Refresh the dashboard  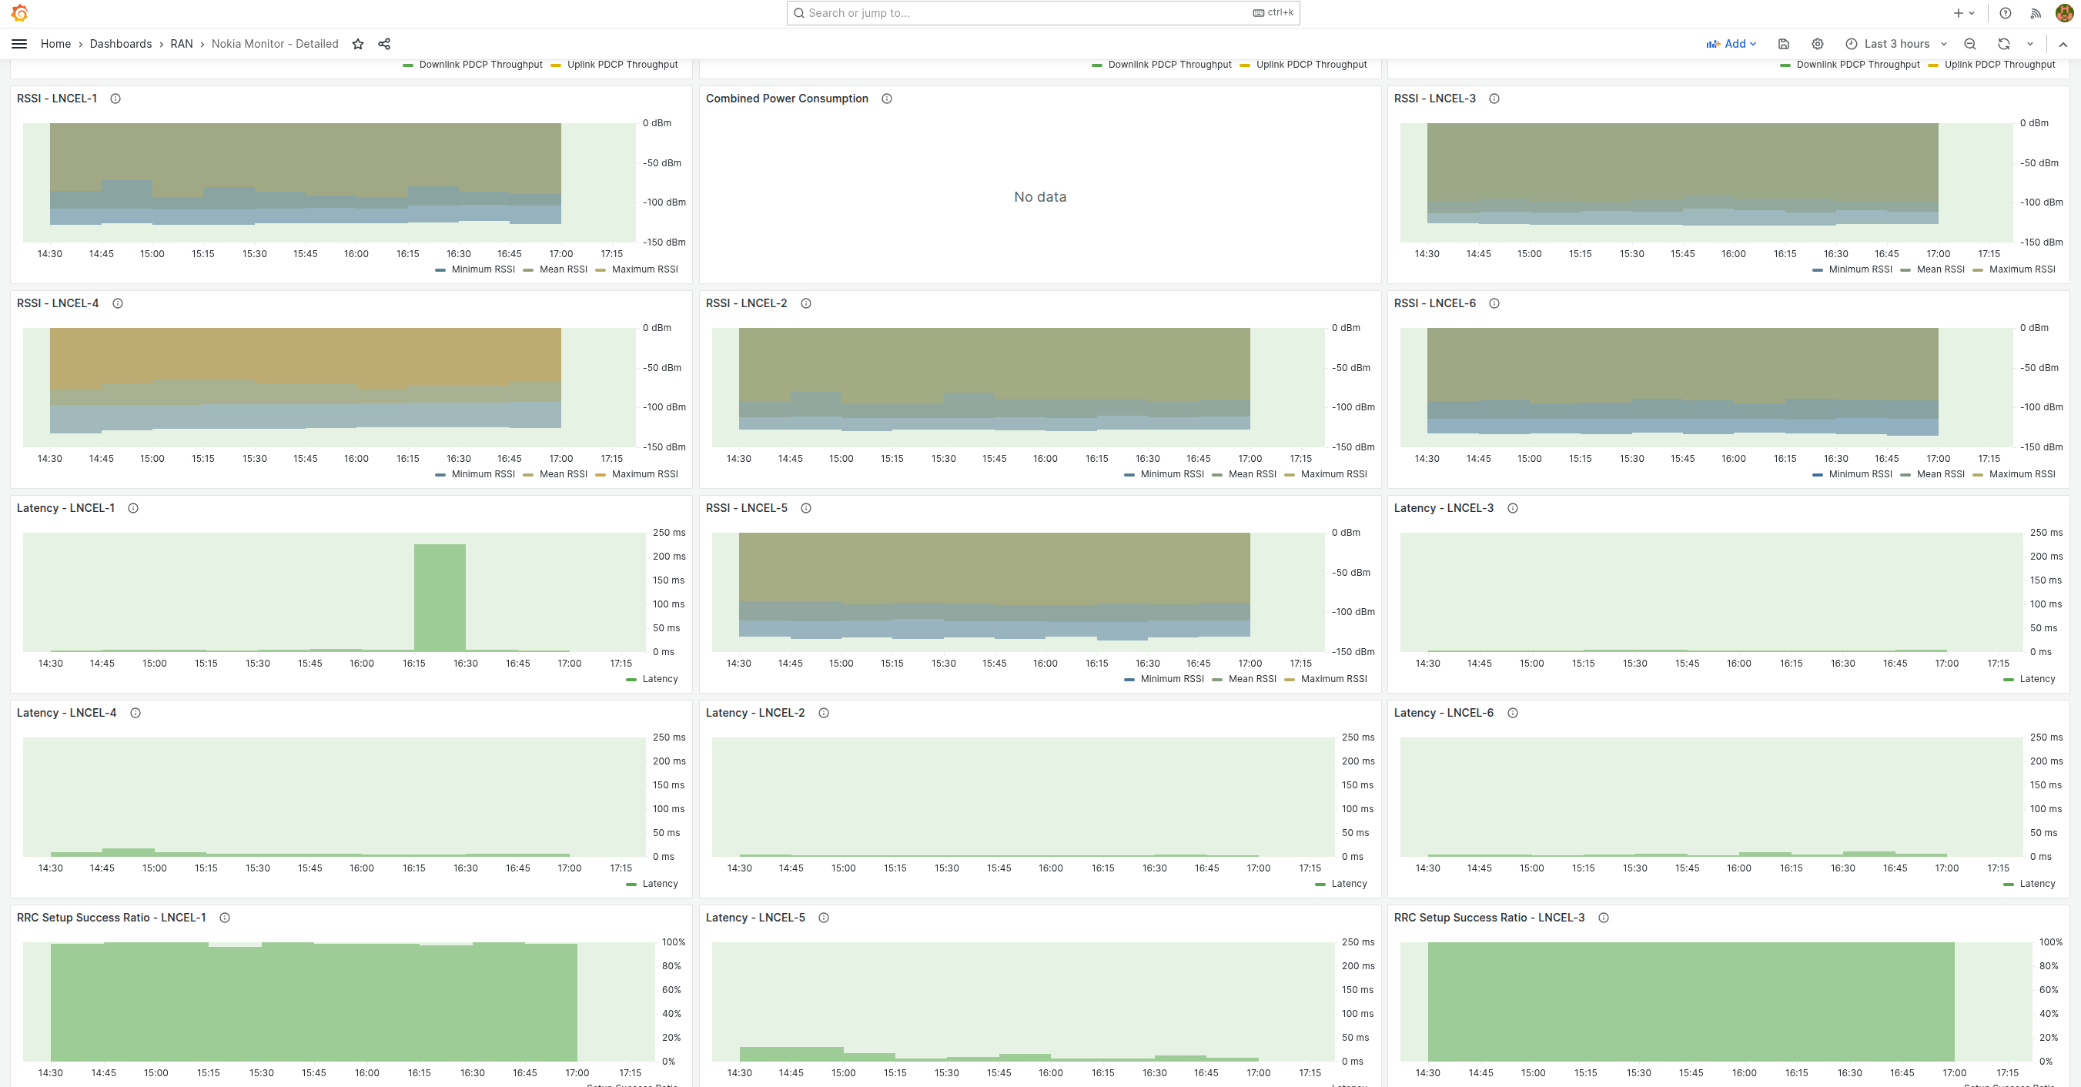[x=2004, y=44]
